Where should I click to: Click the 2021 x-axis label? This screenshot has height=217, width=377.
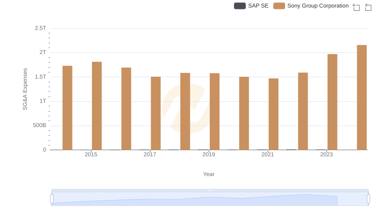(268, 154)
